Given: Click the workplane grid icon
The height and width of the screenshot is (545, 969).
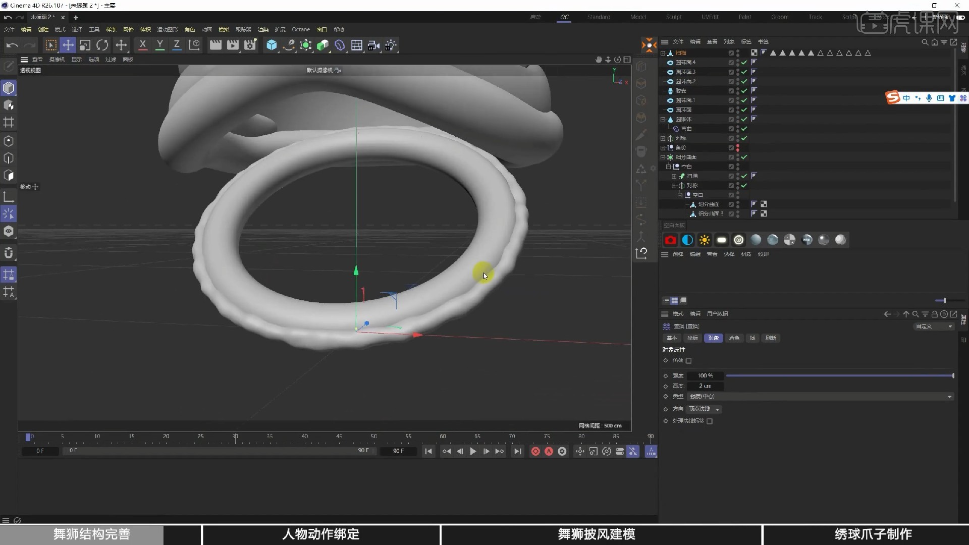Looking at the screenshot, I should [9, 123].
